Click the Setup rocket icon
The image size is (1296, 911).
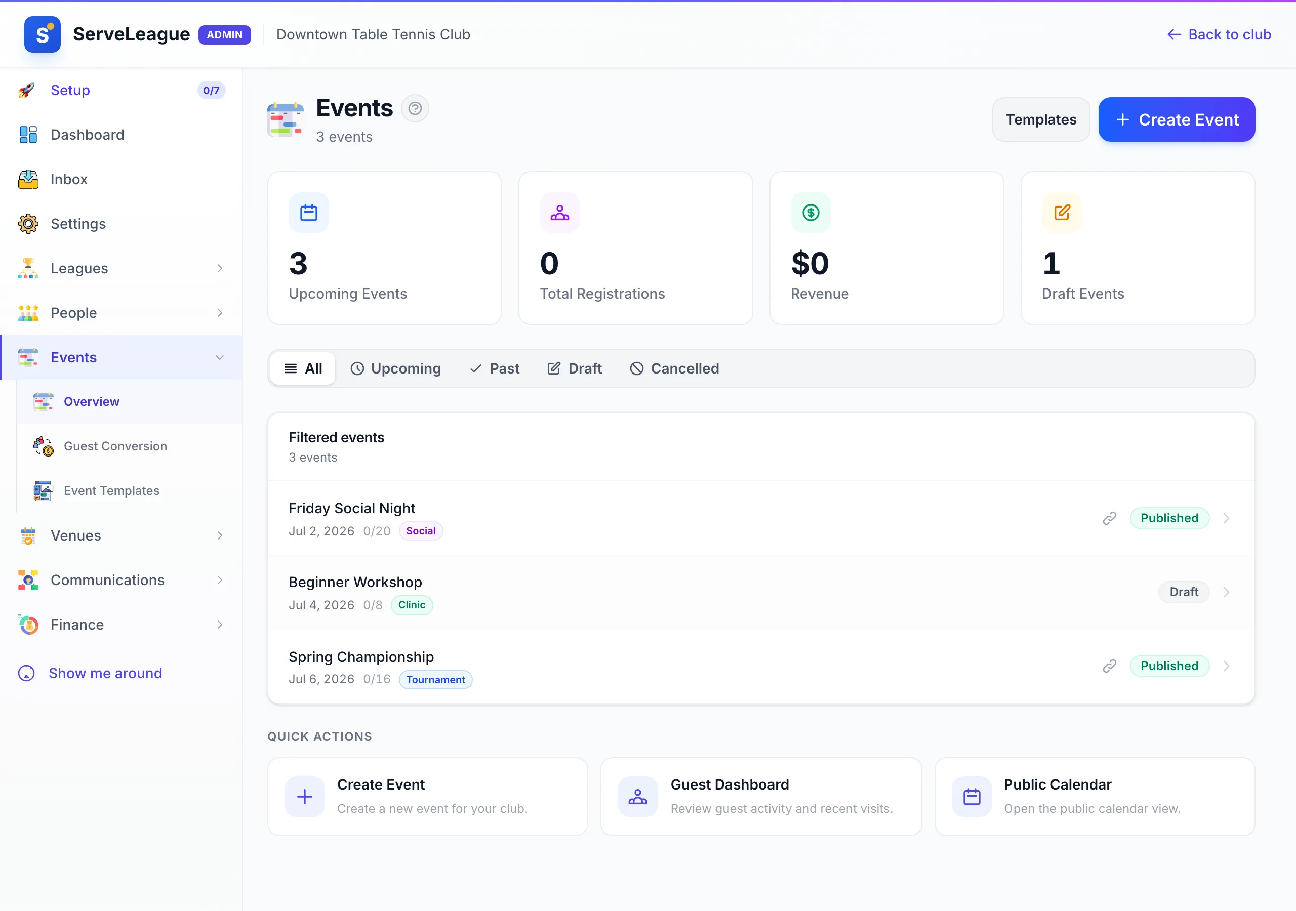(27, 90)
